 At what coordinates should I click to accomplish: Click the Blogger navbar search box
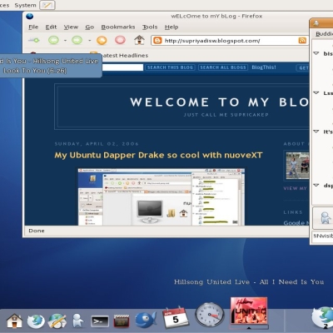pos(122,67)
